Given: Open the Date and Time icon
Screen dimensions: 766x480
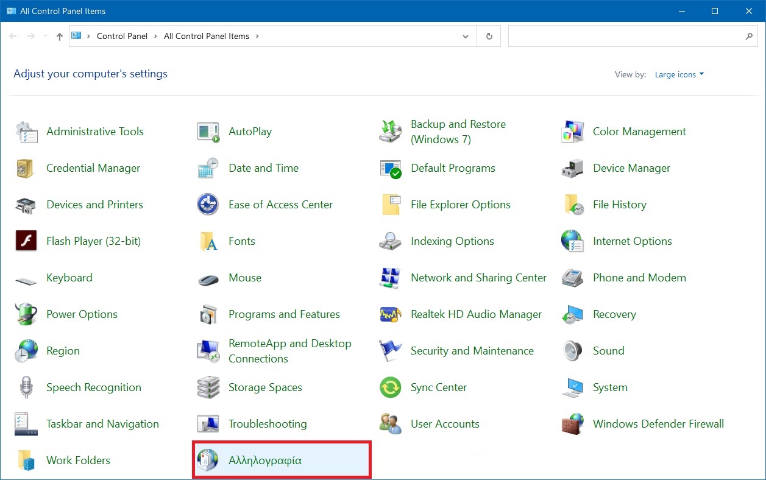Looking at the screenshot, I should click(208, 168).
